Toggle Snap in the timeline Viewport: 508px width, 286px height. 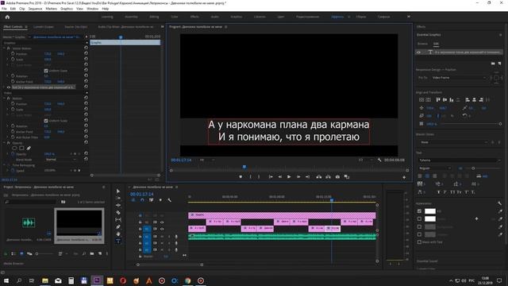click(x=142, y=200)
